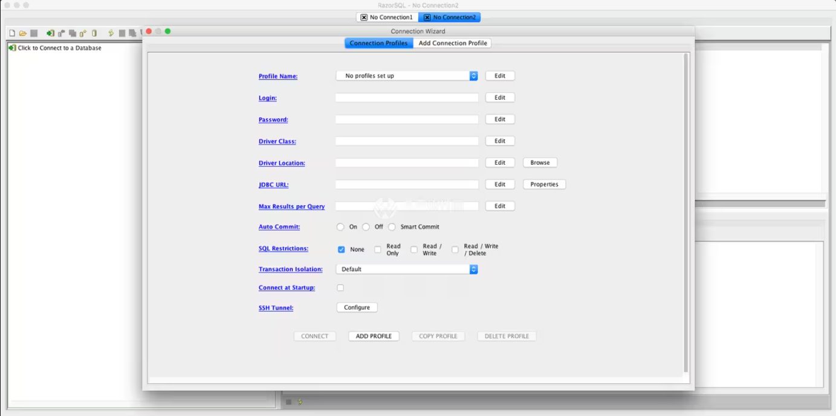
Task: Click the database cylinder icon in toolbar
Action: [94, 33]
